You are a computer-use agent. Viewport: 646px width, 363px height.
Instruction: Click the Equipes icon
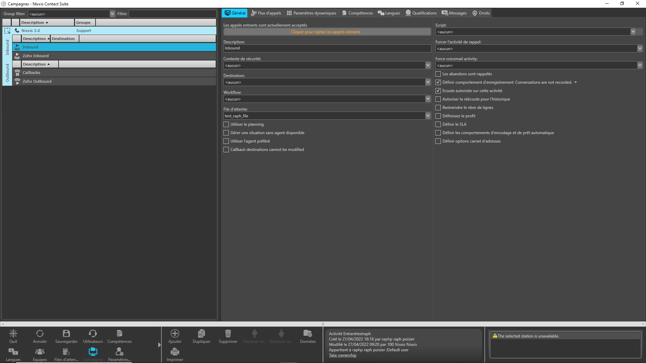tap(40, 353)
